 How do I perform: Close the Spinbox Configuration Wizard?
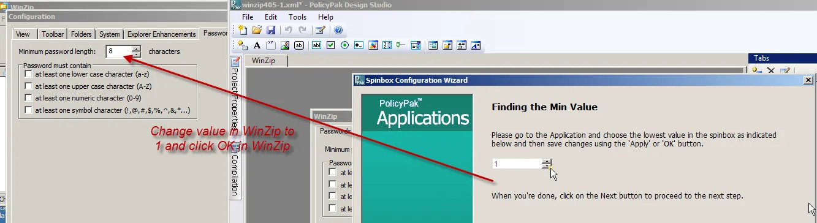tap(808, 80)
